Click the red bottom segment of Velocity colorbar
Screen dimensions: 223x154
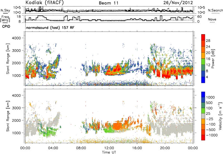tap(203, 138)
